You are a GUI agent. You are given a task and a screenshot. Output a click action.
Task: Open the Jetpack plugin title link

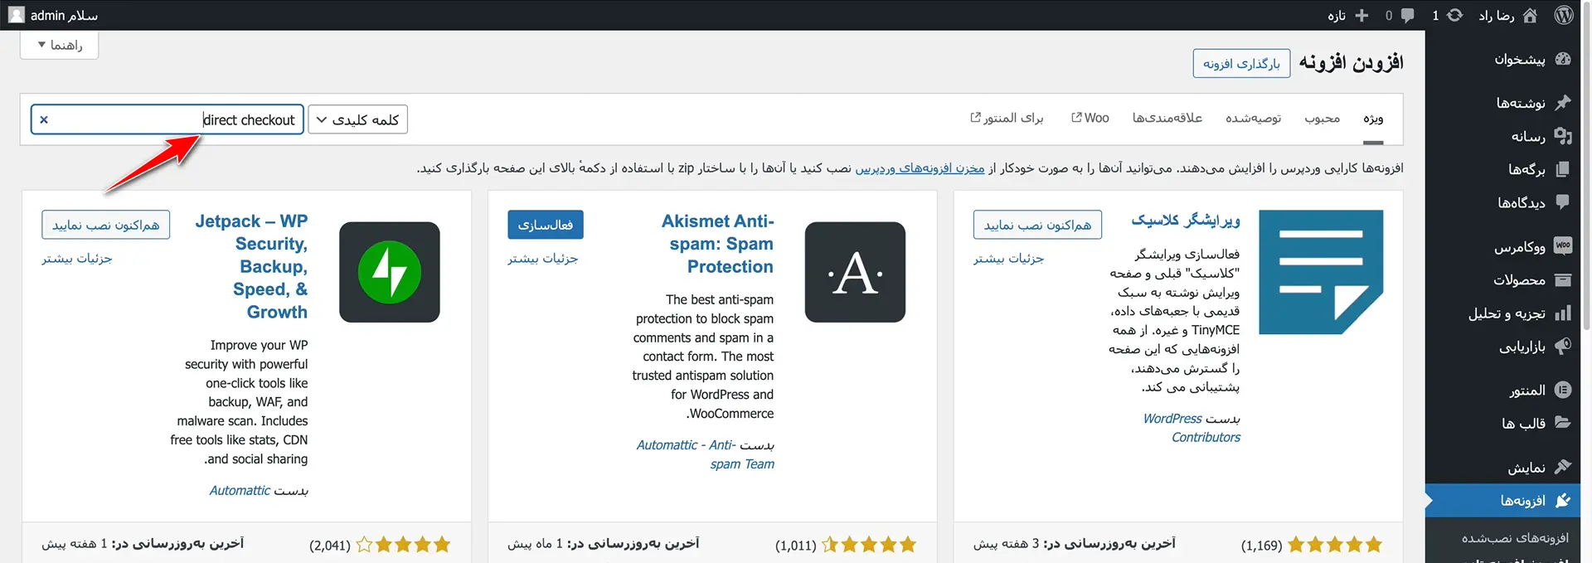(x=251, y=266)
